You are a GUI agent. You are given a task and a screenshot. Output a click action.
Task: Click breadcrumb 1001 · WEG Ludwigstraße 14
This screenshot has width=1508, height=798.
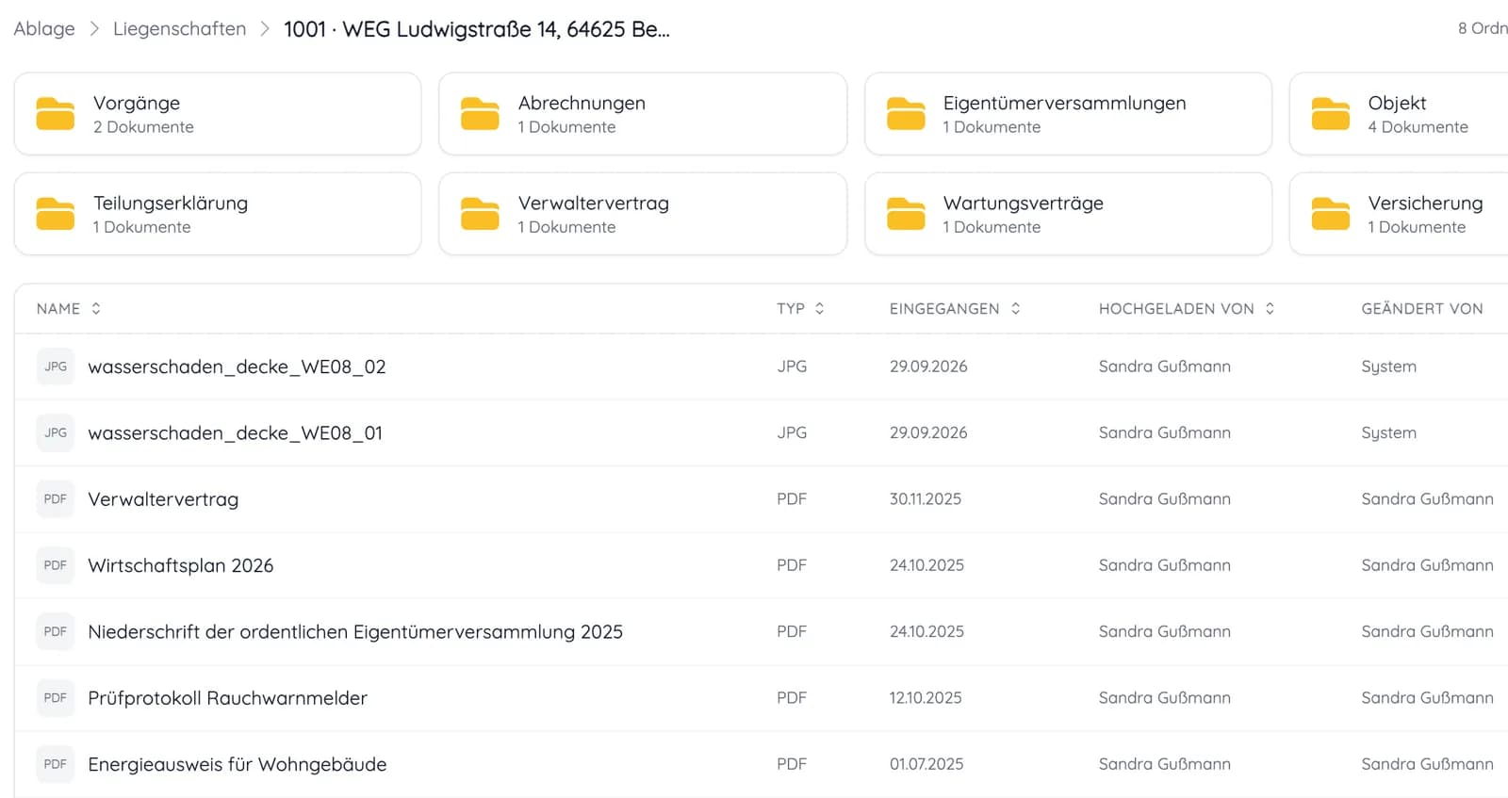(477, 29)
